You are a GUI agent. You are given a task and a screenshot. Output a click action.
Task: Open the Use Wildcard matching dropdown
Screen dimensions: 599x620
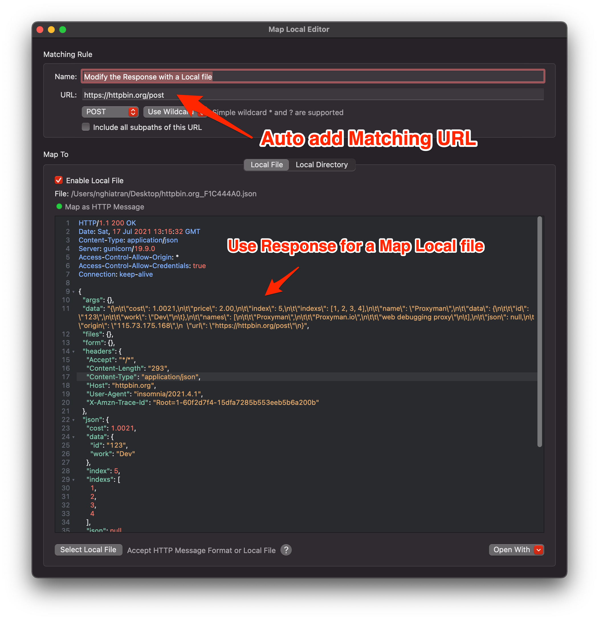point(175,112)
